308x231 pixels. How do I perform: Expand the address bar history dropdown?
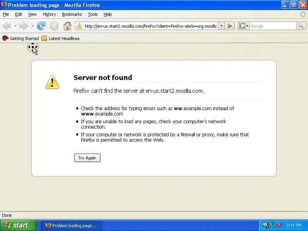(x=221, y=26)
